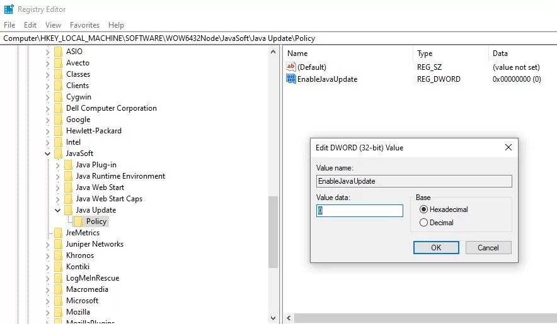Click the Registry Editor app icon
The height and width of the screenshot is (324, 557).
9,9
